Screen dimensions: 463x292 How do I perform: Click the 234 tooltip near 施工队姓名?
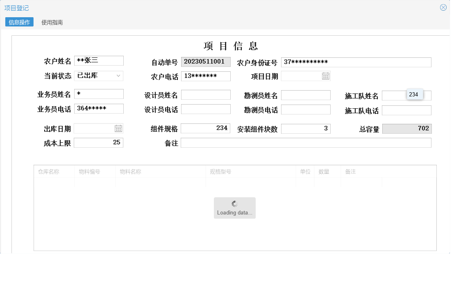click(x=414, y=94)
